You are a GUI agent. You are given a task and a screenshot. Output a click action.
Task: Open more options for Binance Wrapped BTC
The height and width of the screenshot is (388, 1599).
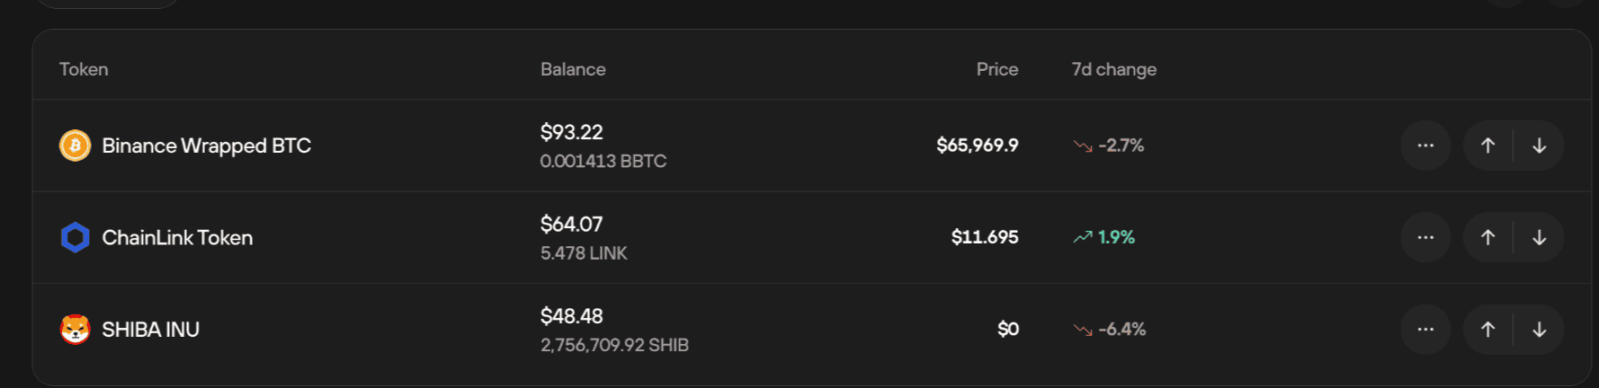tap(1425, 145)
